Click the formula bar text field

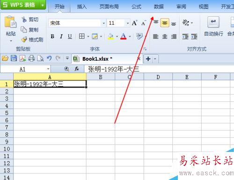[159, 69]
